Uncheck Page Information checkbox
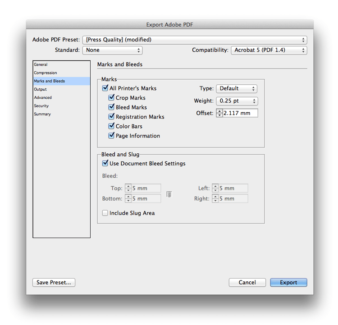338x325 pixels. (111, 135)
